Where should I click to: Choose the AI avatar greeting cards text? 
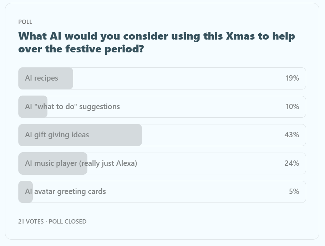click(x=65, y=191)
